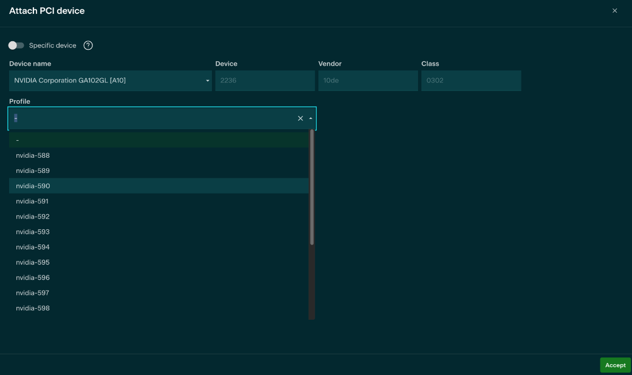632x375 pixels.
Task: Click the profile list scrollbar
Action: [x=312, y=188]
